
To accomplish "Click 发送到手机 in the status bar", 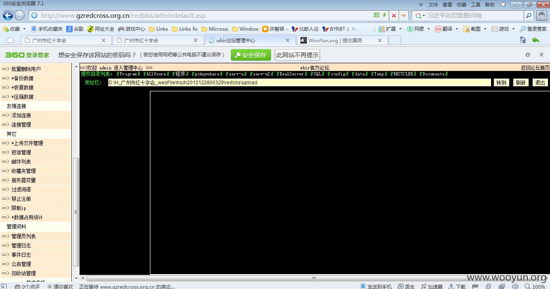I will (376, 286).
